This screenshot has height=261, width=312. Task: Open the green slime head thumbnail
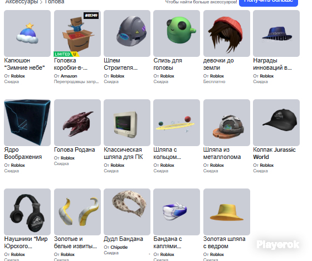177,33
